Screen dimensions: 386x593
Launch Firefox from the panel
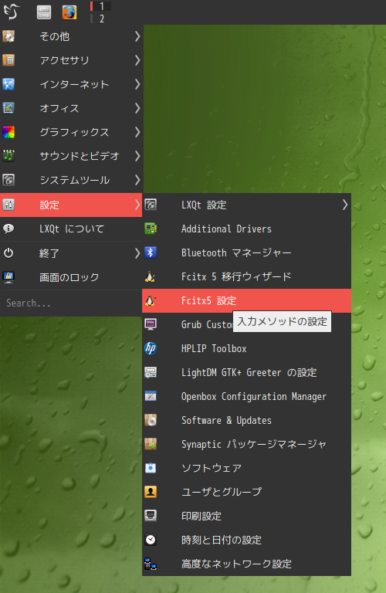69,12
